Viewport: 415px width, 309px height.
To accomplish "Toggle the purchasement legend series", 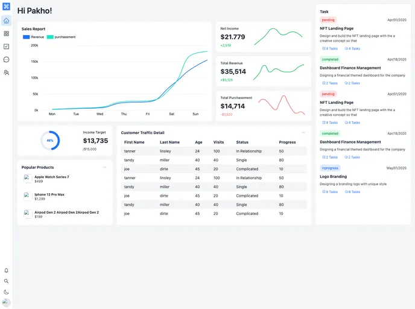I will point(61,37).
